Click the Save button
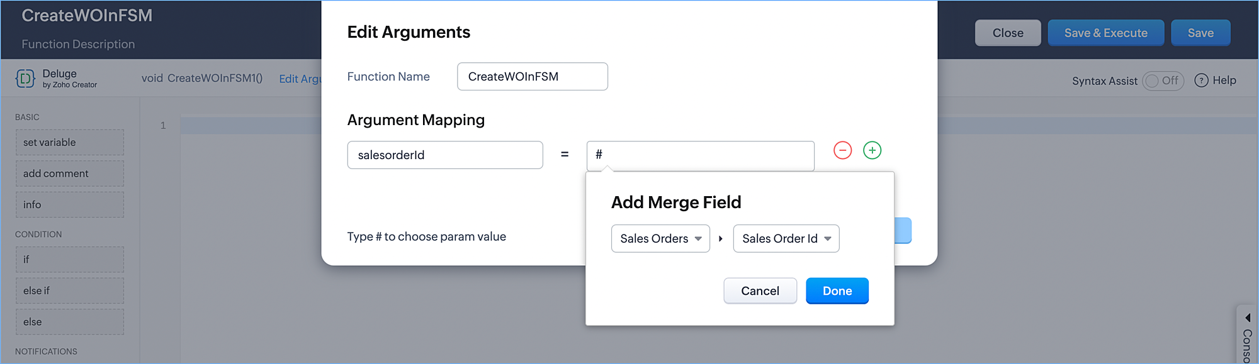Image resolution: width=1259 pixels, height=364 pixels. click(1200, 33)
